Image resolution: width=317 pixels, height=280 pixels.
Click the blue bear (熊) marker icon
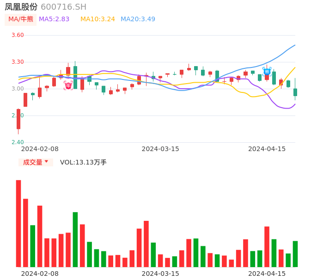tap(267, 71)
